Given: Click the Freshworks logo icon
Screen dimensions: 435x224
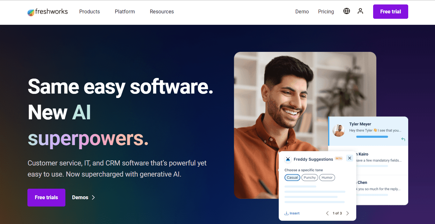Looking at the screenshot, I should pos(31,12).
